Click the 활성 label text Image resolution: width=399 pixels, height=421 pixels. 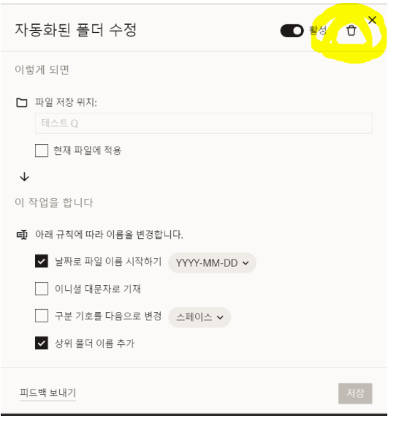point(318,31)
